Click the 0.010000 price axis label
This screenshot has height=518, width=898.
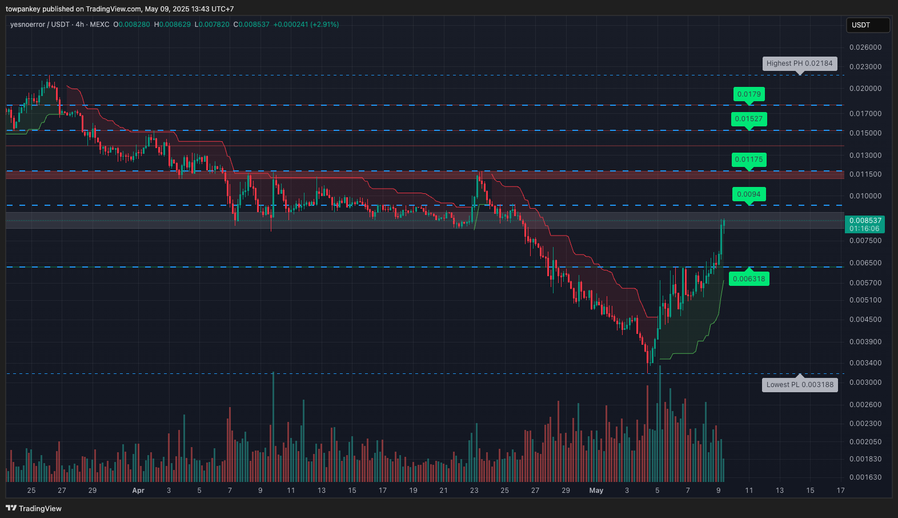pos(865,196)
